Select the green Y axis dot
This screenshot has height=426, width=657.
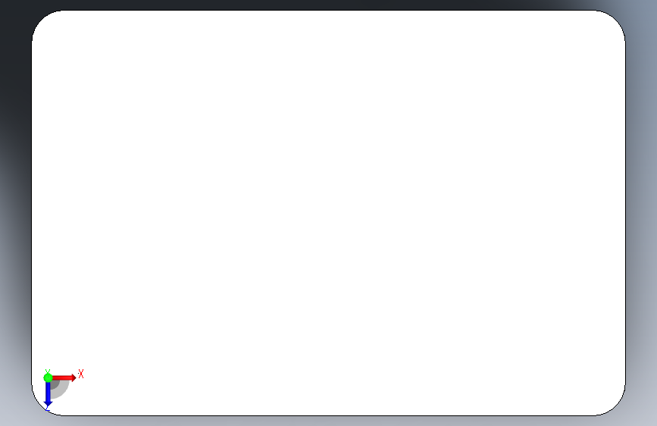tap(48, 377)
